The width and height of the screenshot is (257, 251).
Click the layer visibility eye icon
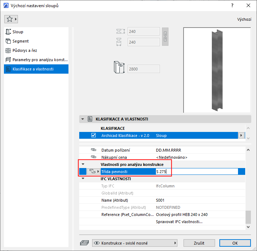point(97,243)
